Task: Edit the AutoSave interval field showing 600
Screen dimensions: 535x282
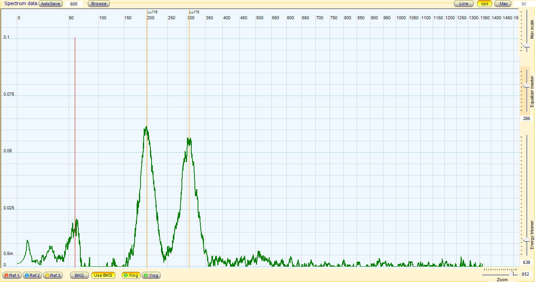Action: 74,4
